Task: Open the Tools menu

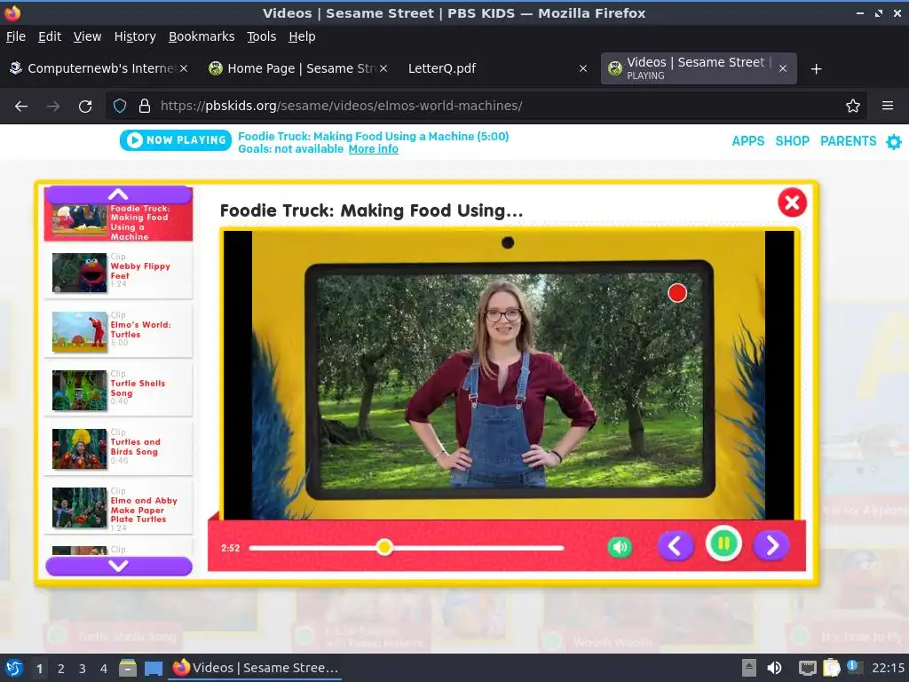Action: tap(262, 36)
